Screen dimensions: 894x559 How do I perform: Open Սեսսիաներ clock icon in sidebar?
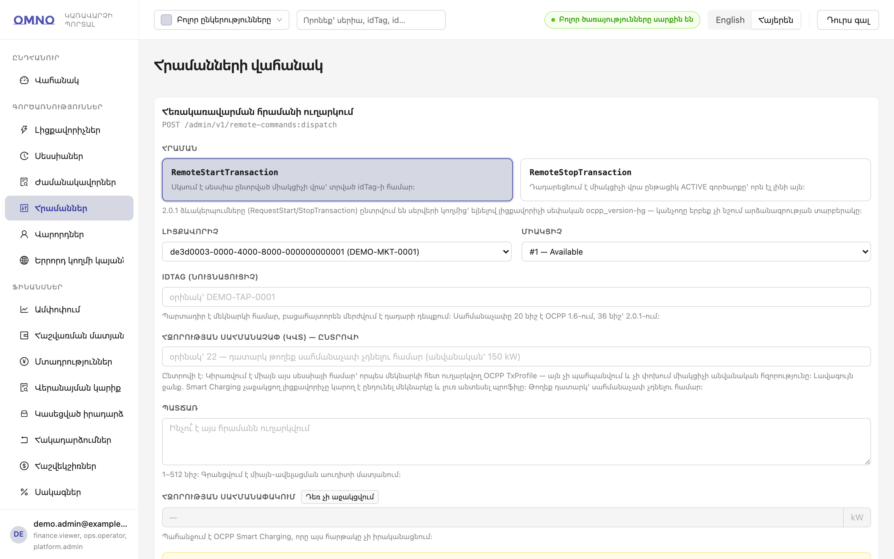click(24, 156)
